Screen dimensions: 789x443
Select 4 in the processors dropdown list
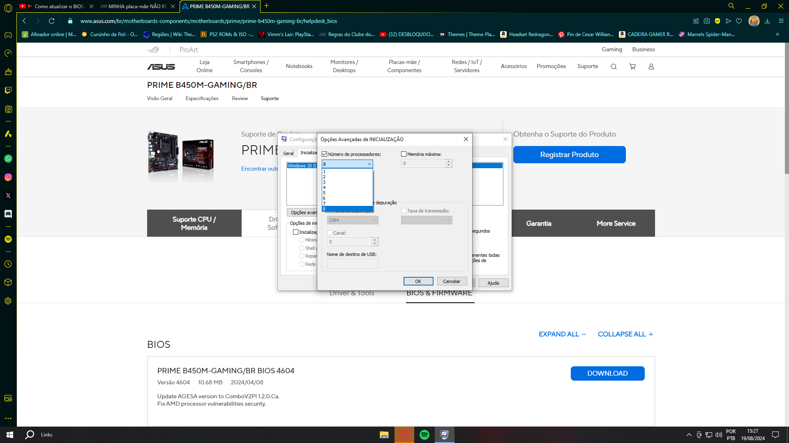point(347,187)
